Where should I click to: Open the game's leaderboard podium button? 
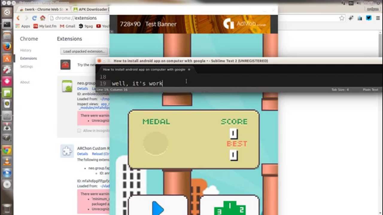pos(230,205)
